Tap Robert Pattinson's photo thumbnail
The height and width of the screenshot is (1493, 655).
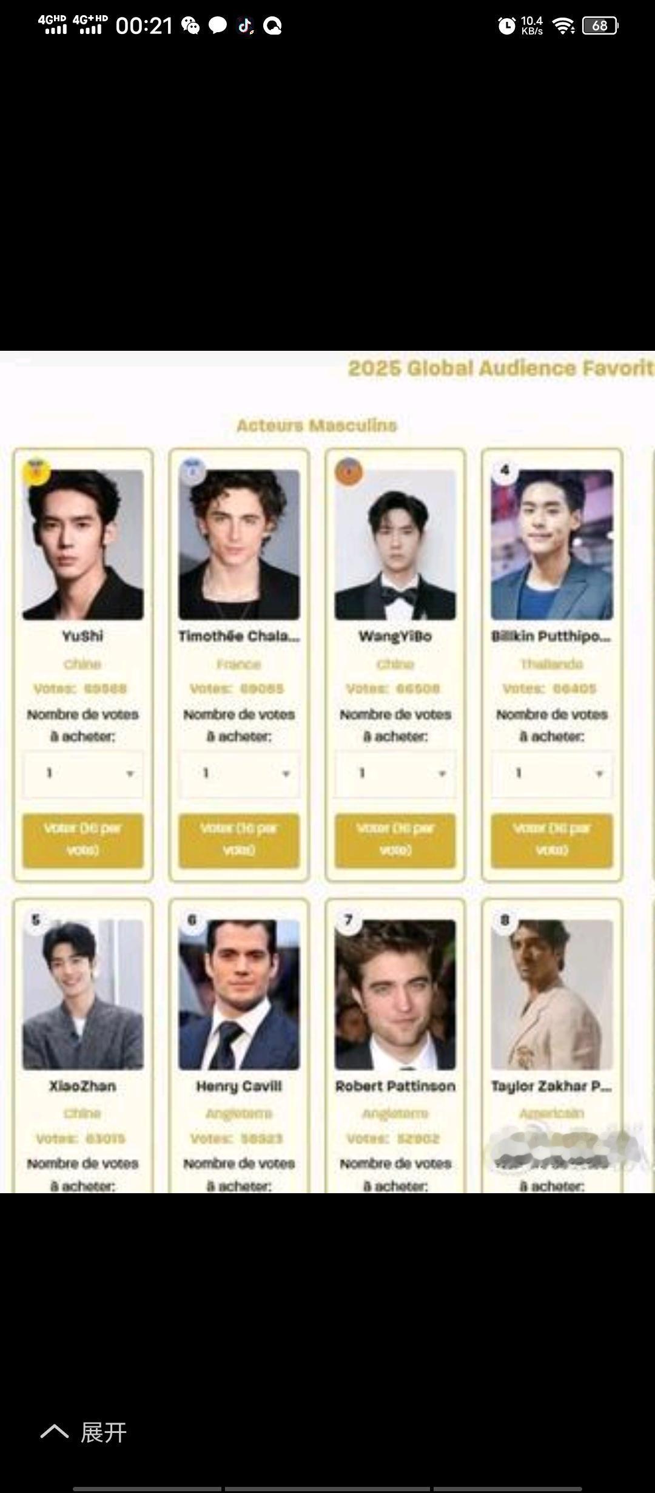395,994
